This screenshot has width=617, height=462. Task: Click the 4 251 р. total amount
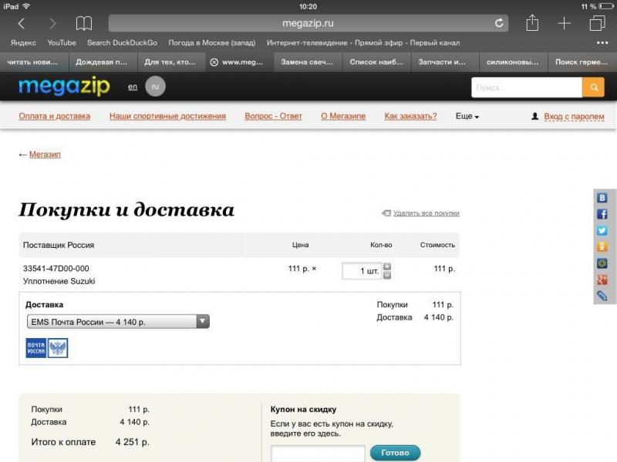click(x=132, y=442)
